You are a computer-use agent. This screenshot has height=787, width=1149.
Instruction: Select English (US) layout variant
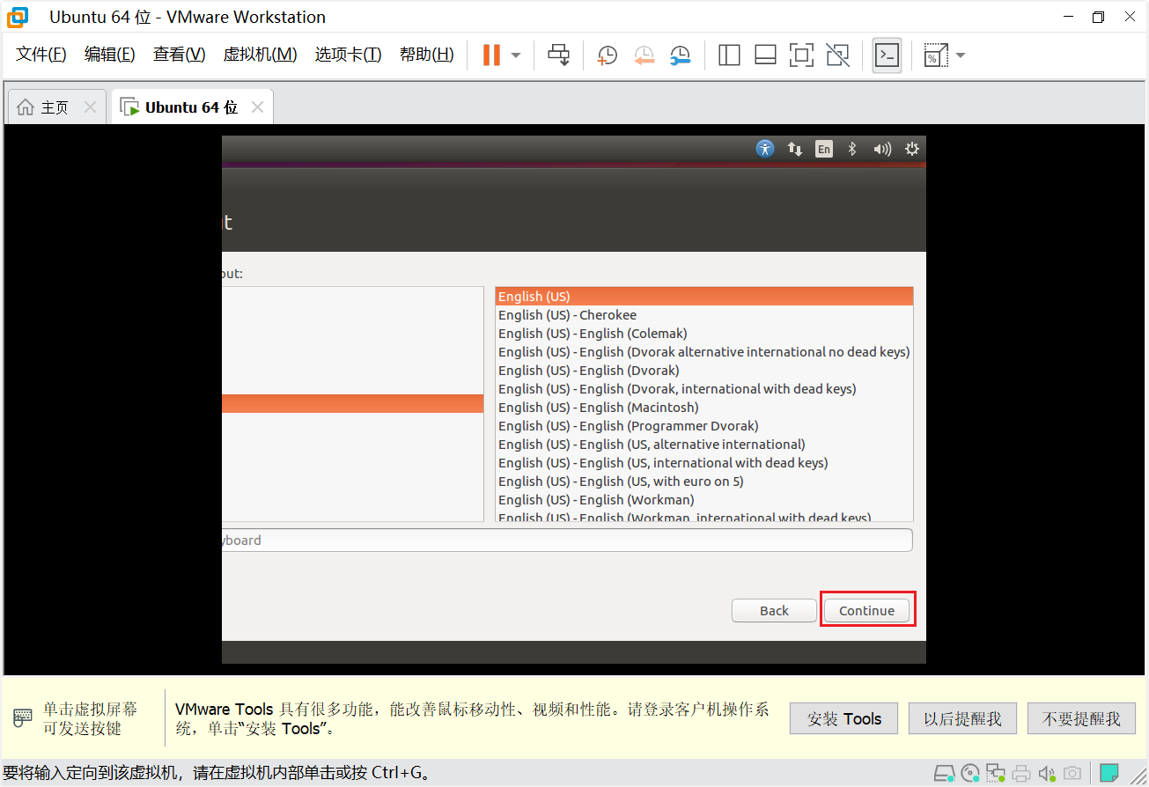pyautogui.click(x=703, y=297)
